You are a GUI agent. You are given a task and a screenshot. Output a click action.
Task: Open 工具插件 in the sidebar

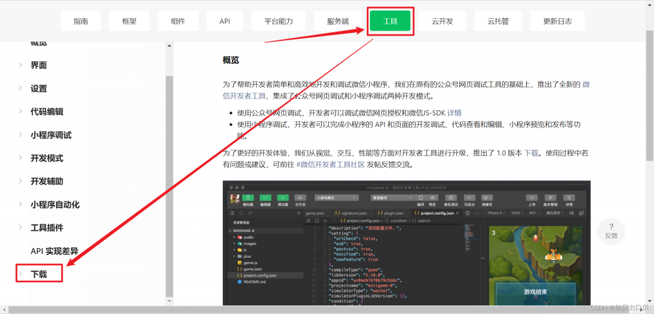(x=47, y=228)
